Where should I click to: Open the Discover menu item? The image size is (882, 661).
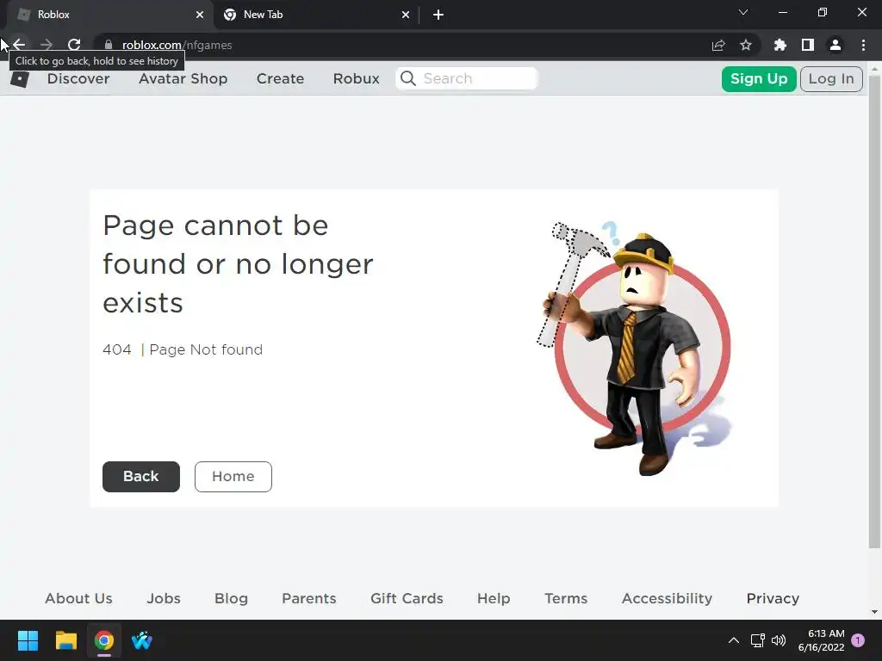pyautogui.click(x=78, y=78)
